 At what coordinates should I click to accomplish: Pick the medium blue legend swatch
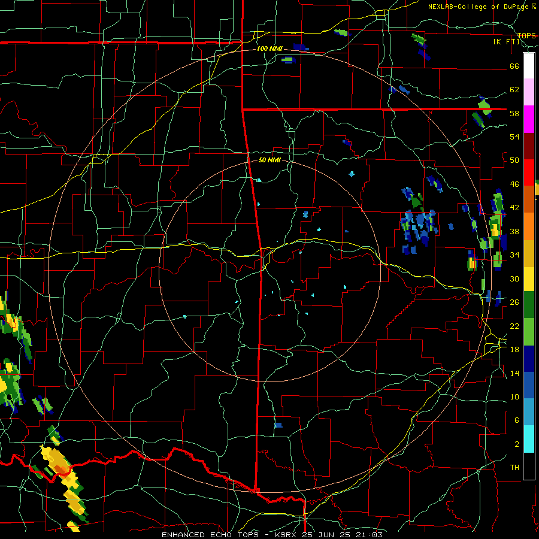pyautogui.click(x=529, y=385)
